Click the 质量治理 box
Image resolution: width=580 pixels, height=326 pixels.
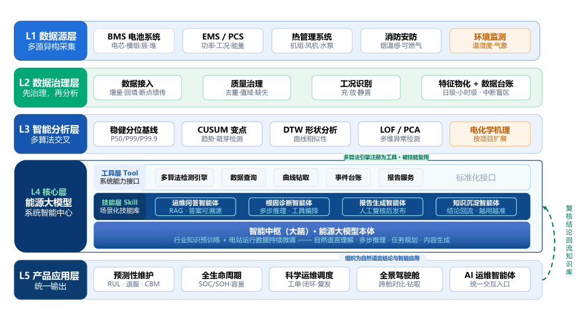click(x=246, y=87)
